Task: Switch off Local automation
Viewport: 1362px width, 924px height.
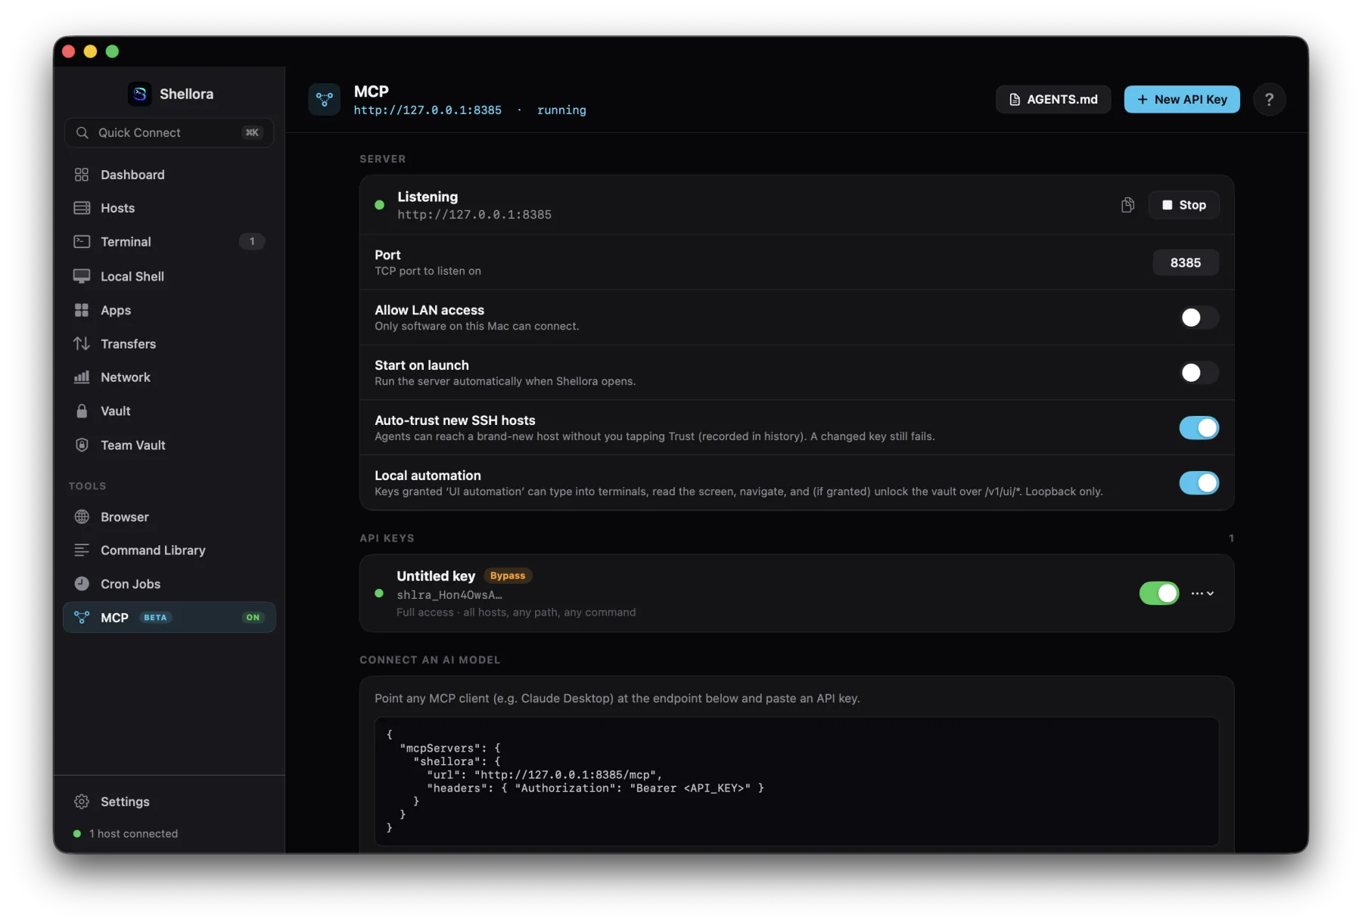Action: coord(1199,483)
